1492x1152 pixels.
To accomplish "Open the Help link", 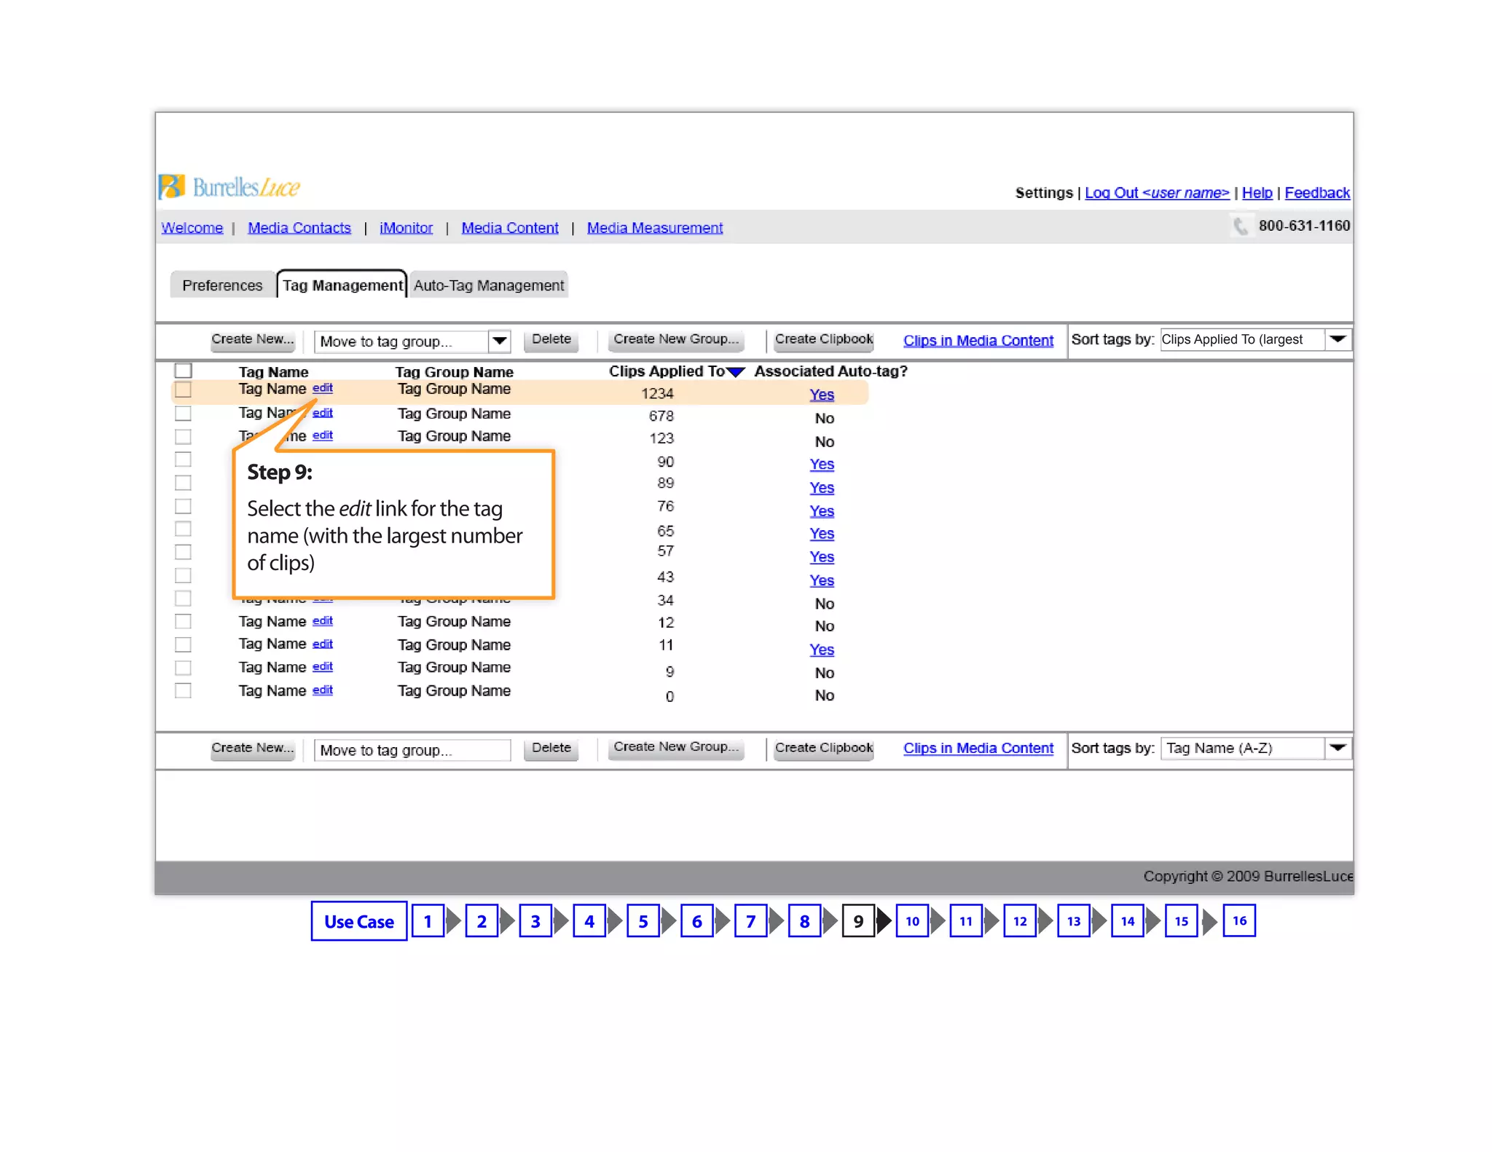I will [x=1257, y=192].
